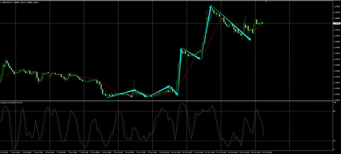The height and width of the screenshot is (154, 341).
Task: Click the GBPUSD,H1 symbol label
Action: 7,2
